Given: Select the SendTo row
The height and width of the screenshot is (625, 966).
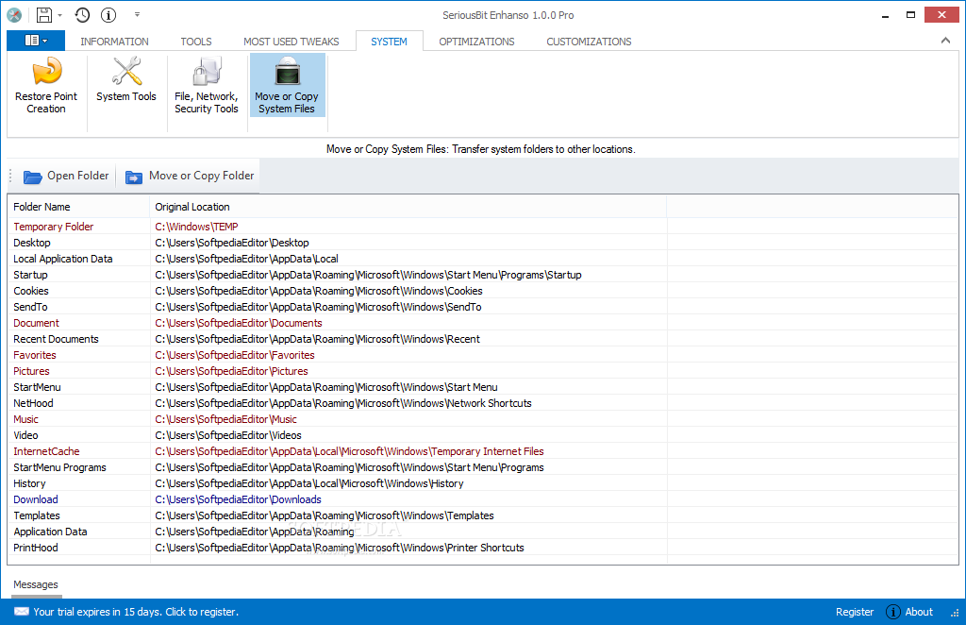Looking at the screenshot, I should point(482,307).
